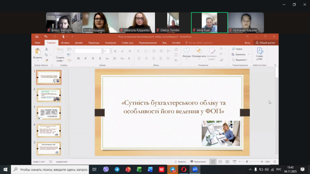
Task: Open the Вставка ribbon tab
Action: tap(65, 43)
